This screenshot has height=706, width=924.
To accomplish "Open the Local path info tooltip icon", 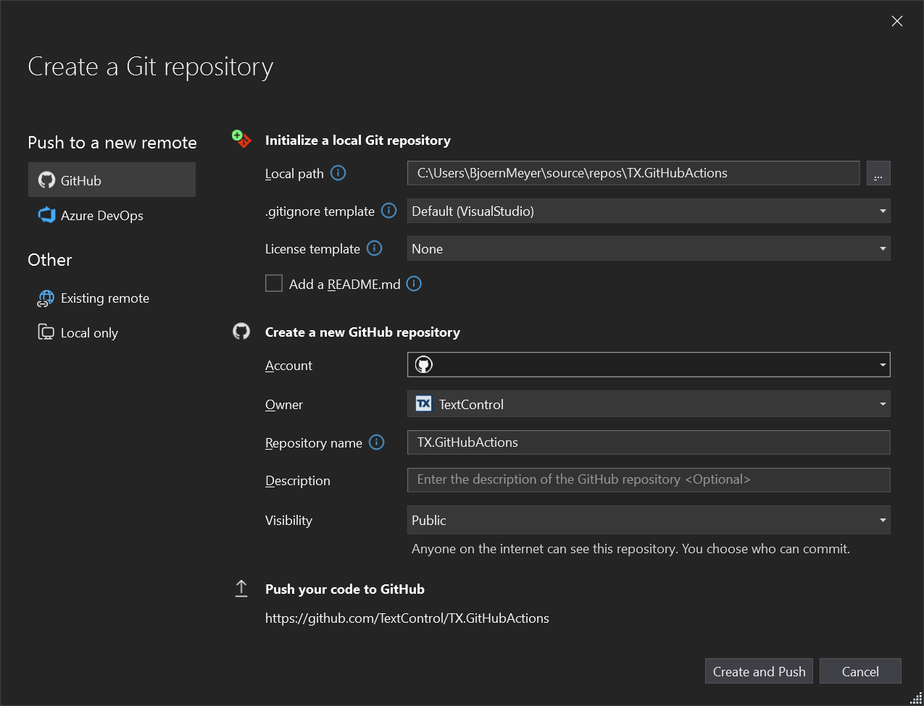I will pos(338,173).
